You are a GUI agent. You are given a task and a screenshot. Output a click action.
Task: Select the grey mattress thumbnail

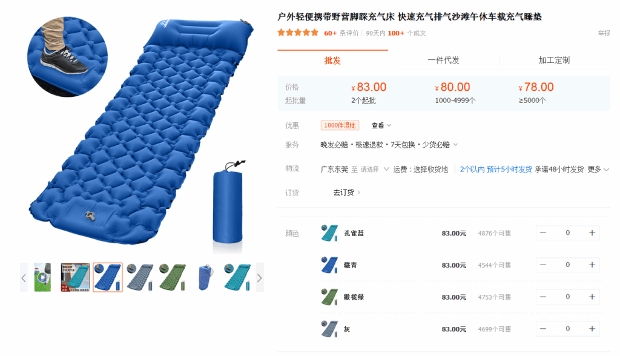(140, 277)
